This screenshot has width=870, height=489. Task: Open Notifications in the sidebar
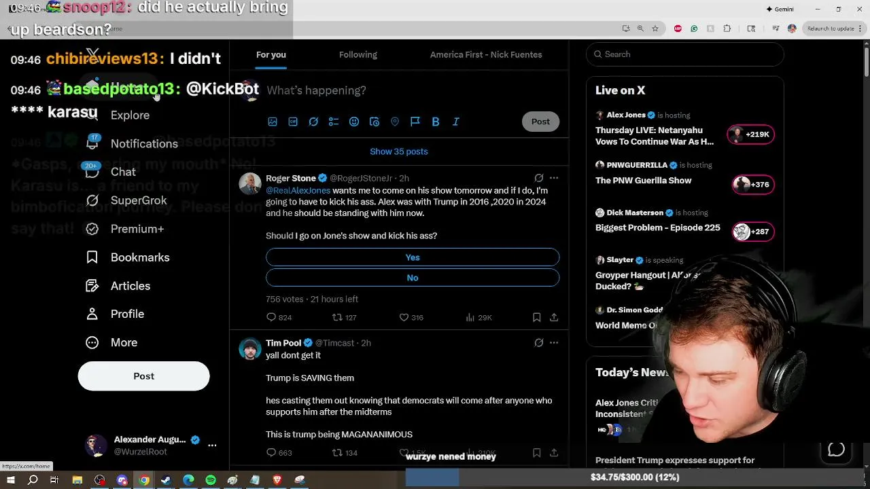coord(132,144)
